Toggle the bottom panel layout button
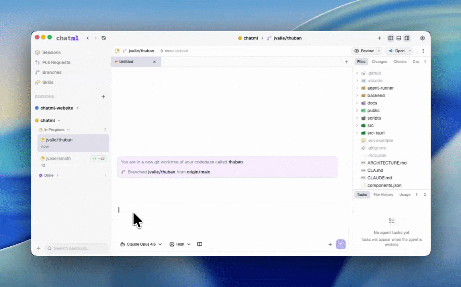The width and height of the screenshot is (461, 287). click(x=398, y=38)
